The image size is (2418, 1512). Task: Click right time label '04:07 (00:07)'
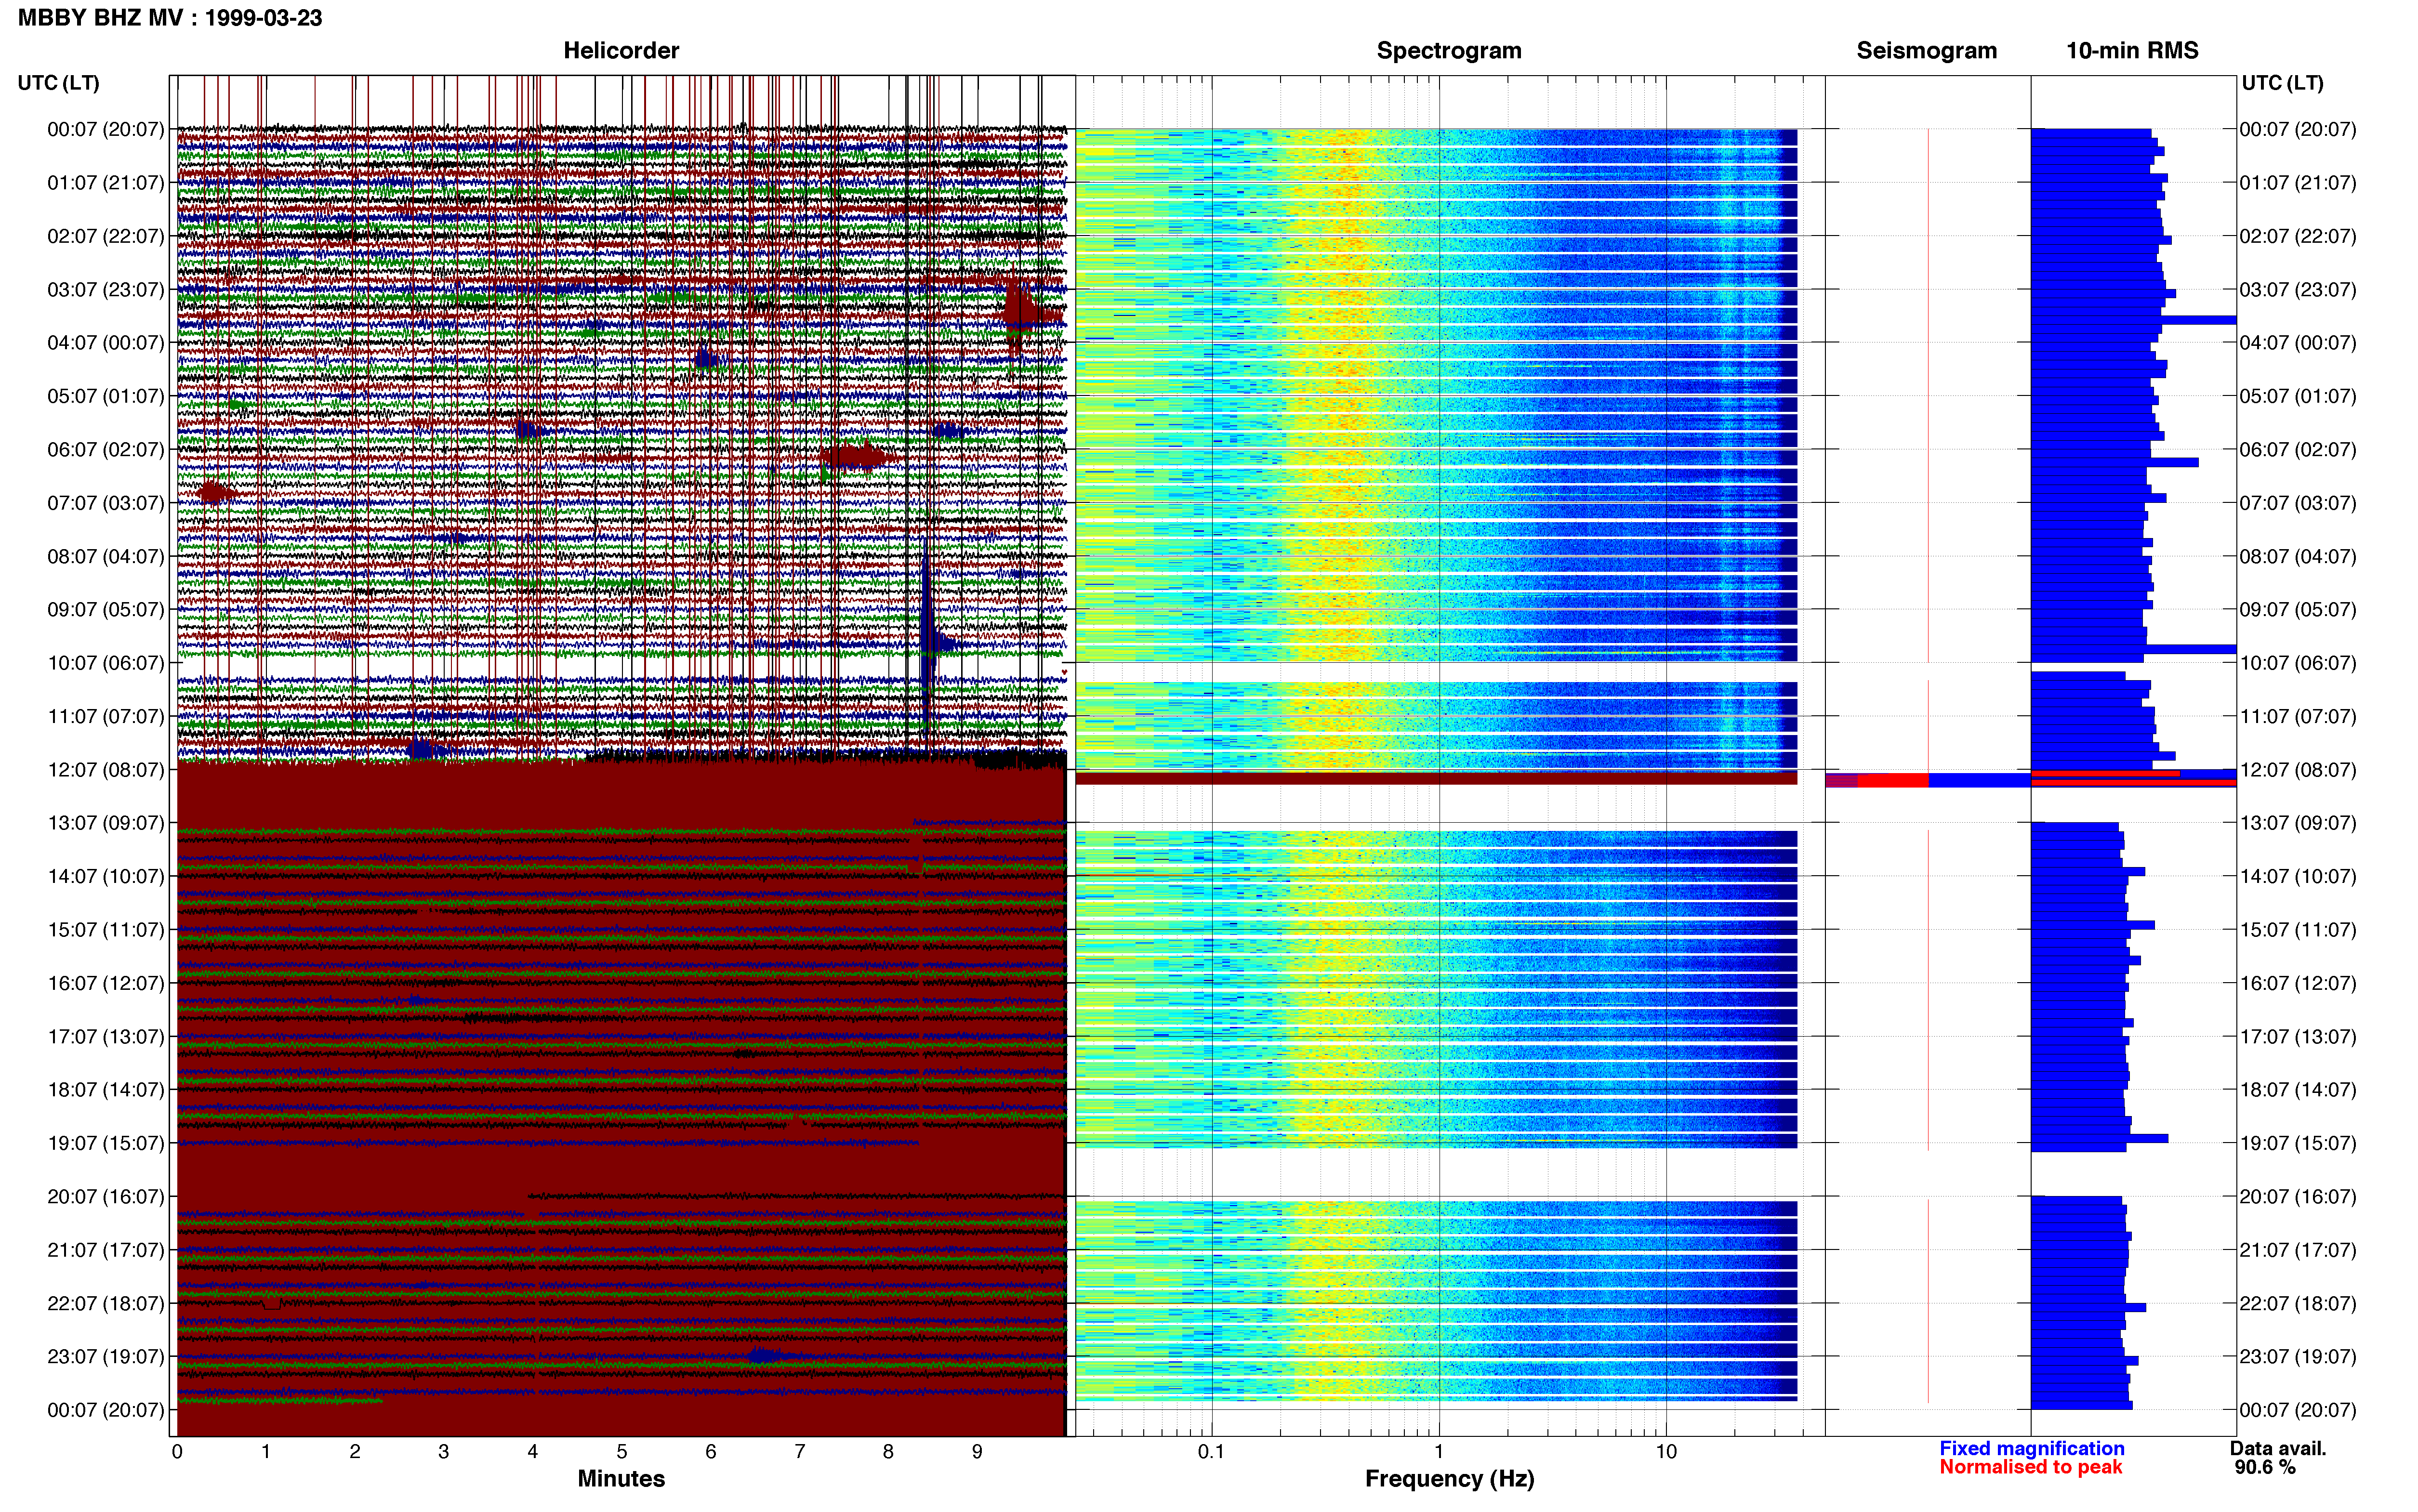(x=2298, y=343)
